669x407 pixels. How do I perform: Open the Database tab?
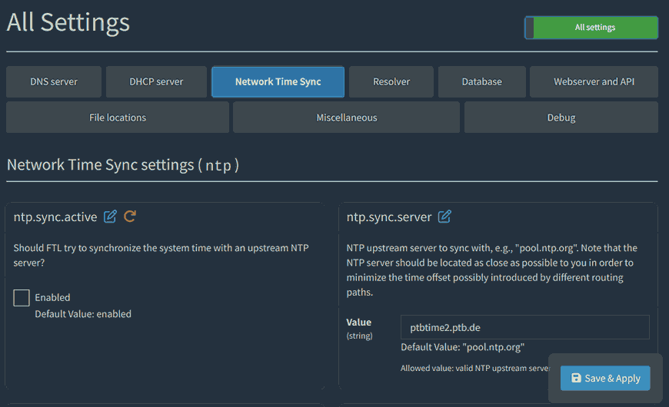481,81
